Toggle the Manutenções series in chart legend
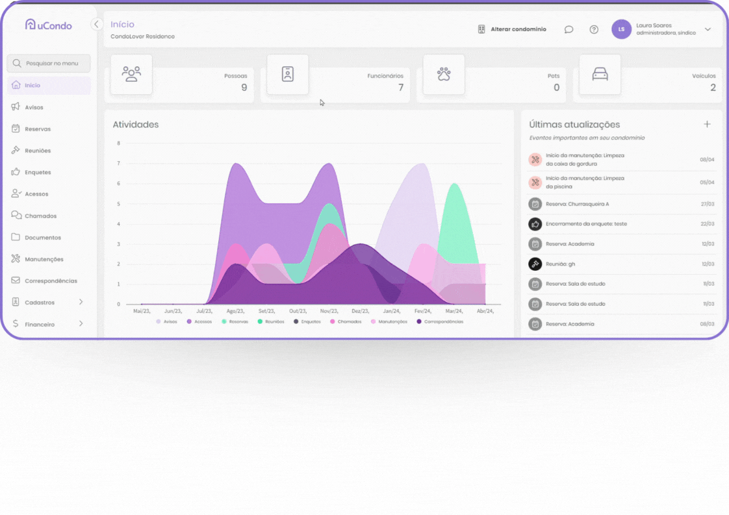Screen dimensions: 729x515 point(389,321)
